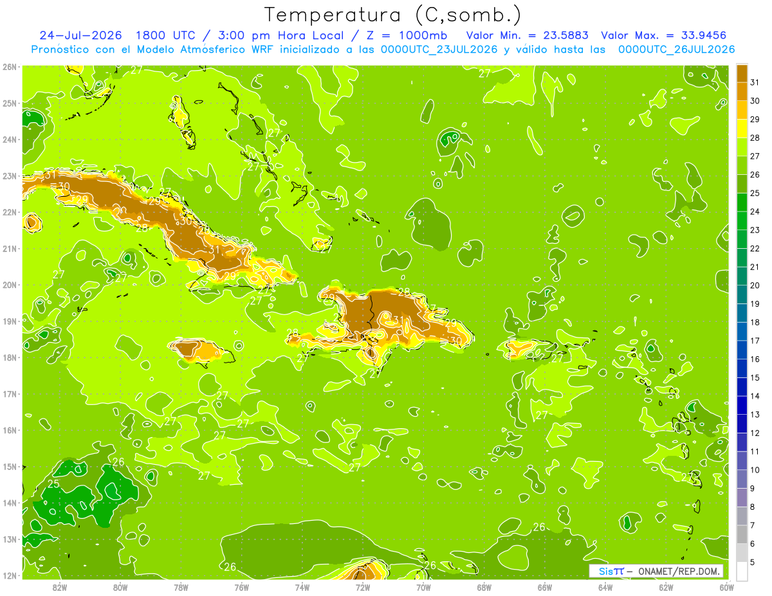The width and height of the screenshot is (772, 596).
Task: Click the dark brown top swatch of the colorbar
Action: pos(742,73)
